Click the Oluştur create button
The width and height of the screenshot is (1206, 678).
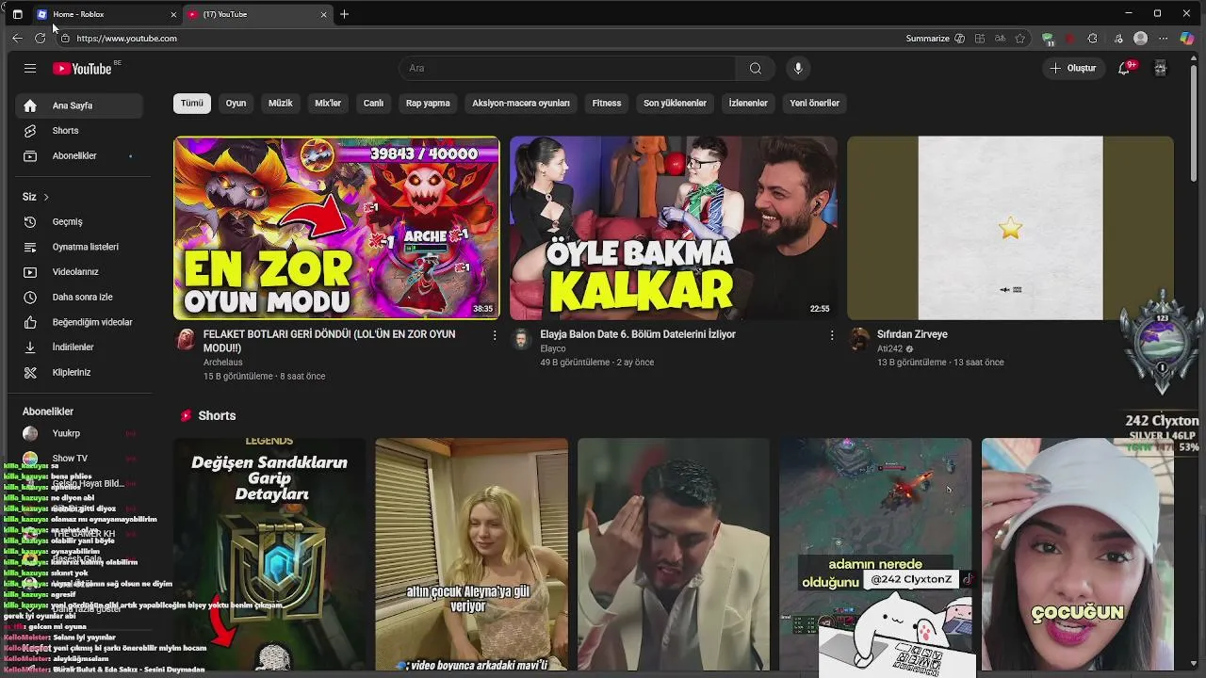coord(1073,68)
